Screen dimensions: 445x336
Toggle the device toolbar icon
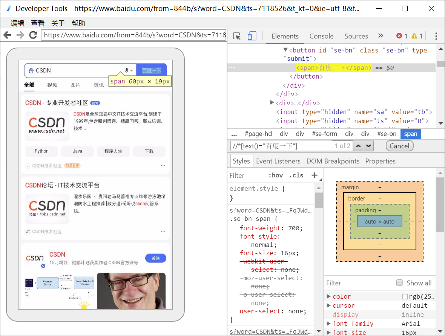(x=252, y=35)
